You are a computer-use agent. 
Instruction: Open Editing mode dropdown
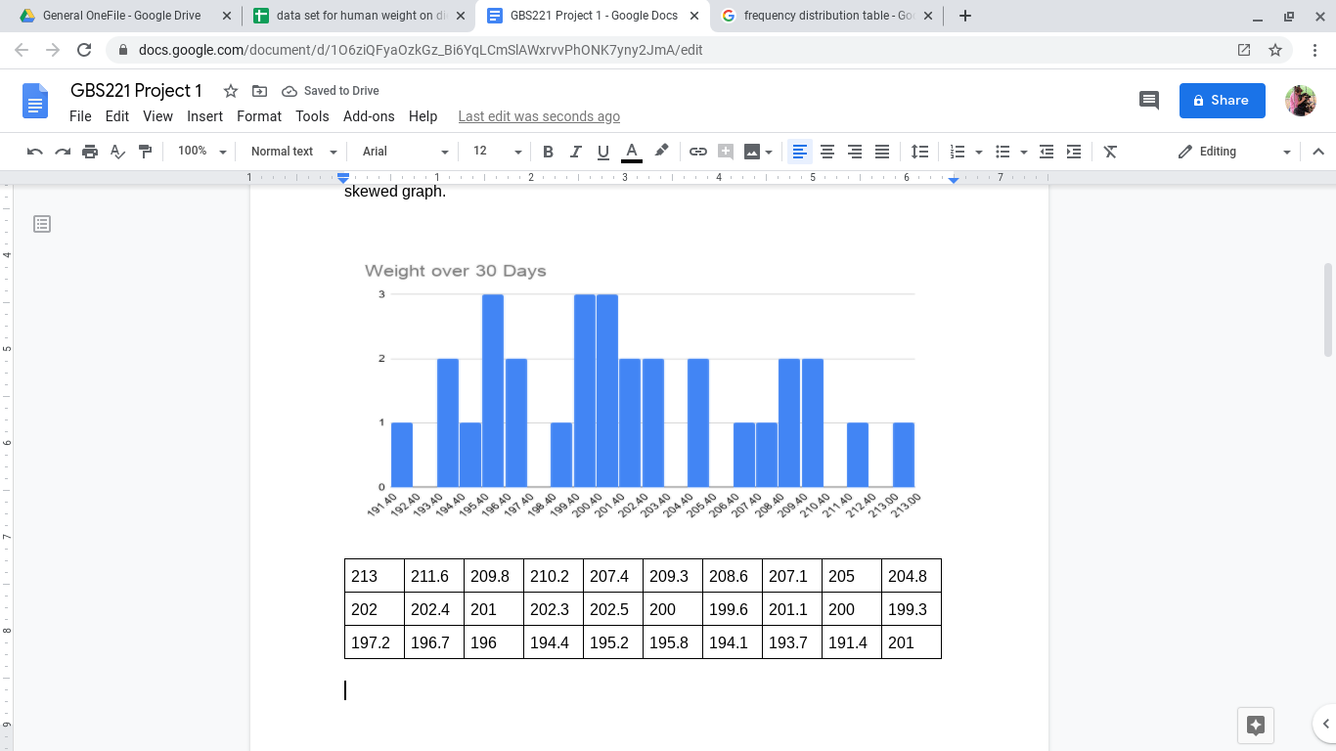pyautogui.click(x=1234, y=152)
